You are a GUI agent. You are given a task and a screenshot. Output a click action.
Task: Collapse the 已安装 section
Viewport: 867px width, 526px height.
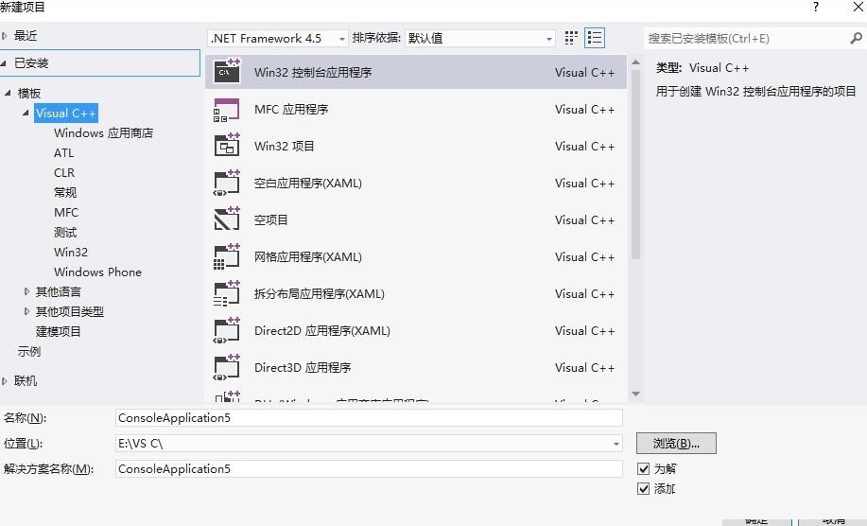4,63
